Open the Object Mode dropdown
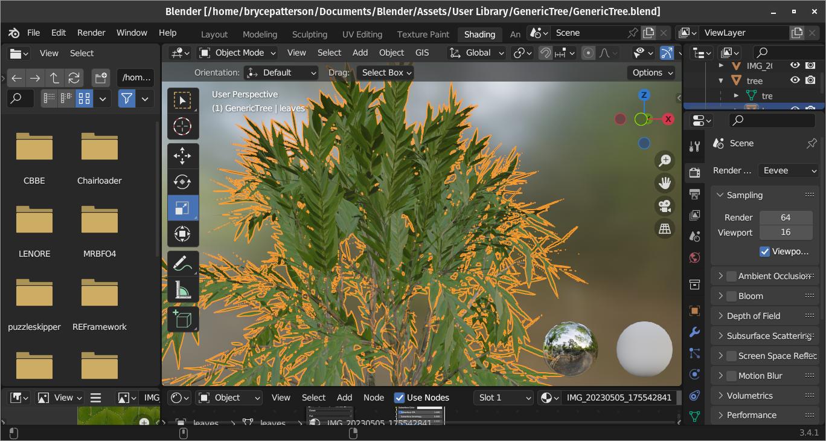The height and width of the screenshot is (441, 826). tap(238, 53)
